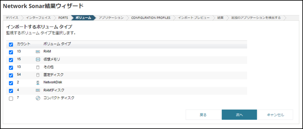Click the コンパクトディスク CD icon

[38, 98]
